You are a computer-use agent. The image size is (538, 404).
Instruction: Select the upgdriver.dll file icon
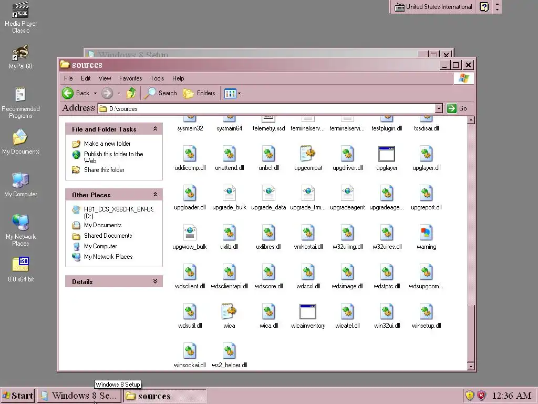click(x=347, y=154)
